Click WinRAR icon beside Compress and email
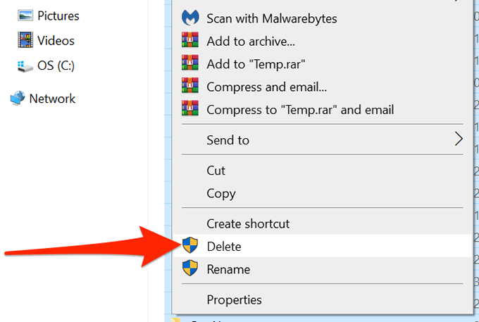 (189, 87)
